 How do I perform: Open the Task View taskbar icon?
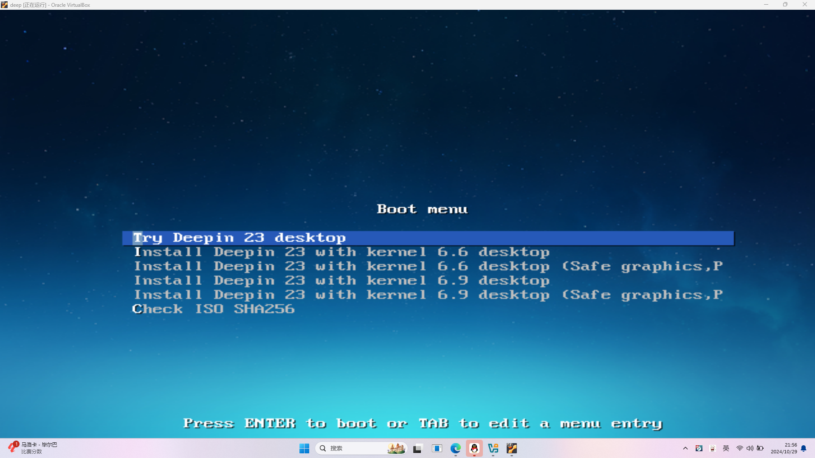[418, 448]
